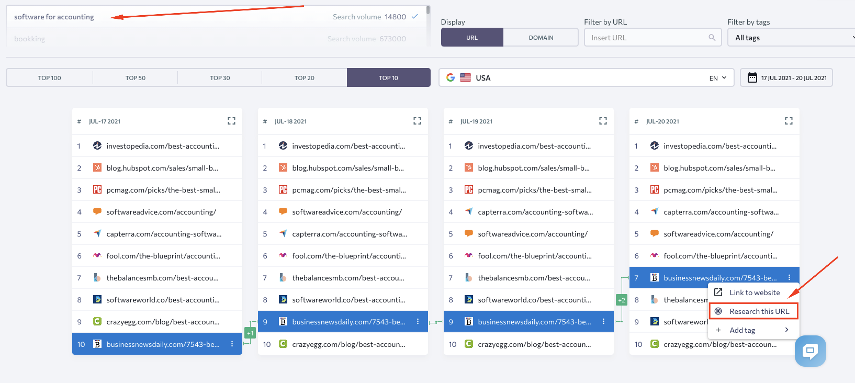Switch display to URL mode

[472, 37]
